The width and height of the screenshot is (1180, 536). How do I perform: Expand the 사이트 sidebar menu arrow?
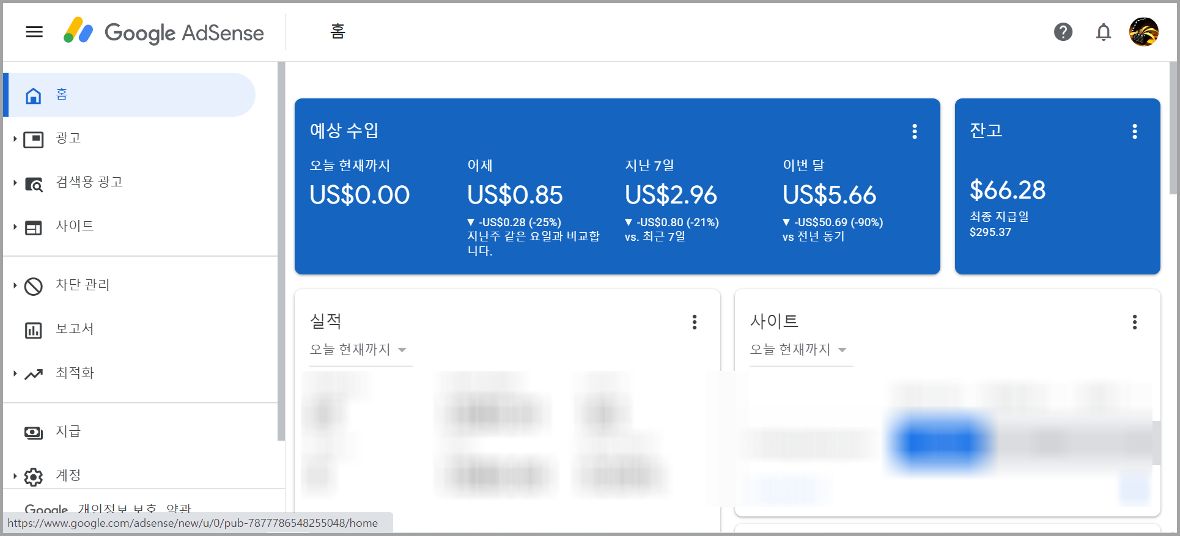click(x=15, y=227)
